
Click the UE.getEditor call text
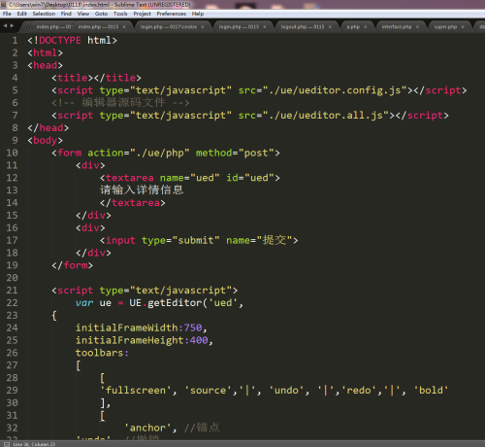pos(166,303)
